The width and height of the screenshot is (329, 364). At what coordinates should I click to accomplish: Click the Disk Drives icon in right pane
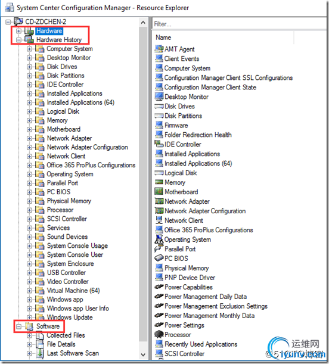click(x=159, y=106)
